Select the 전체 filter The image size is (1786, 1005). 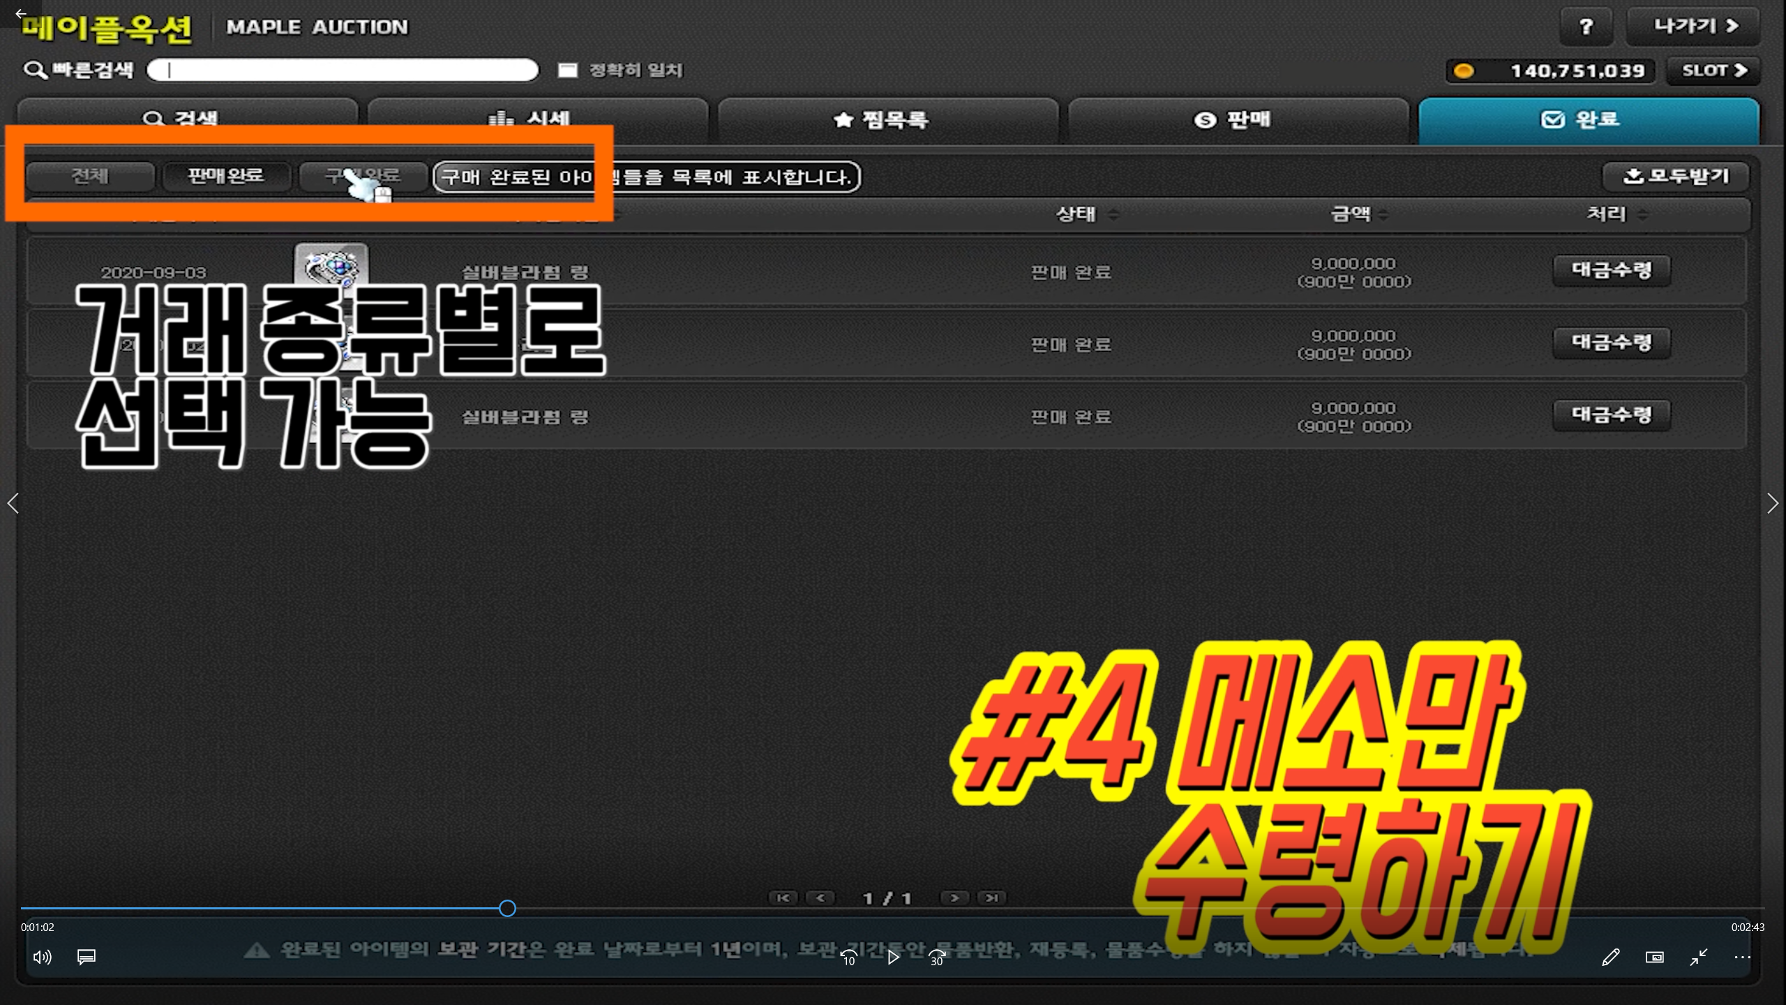pyautogui.click(x=90, y=175)
